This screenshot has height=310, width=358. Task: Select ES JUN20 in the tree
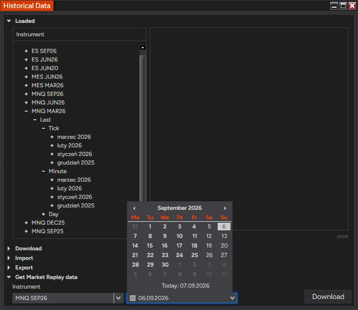(45, 68)
